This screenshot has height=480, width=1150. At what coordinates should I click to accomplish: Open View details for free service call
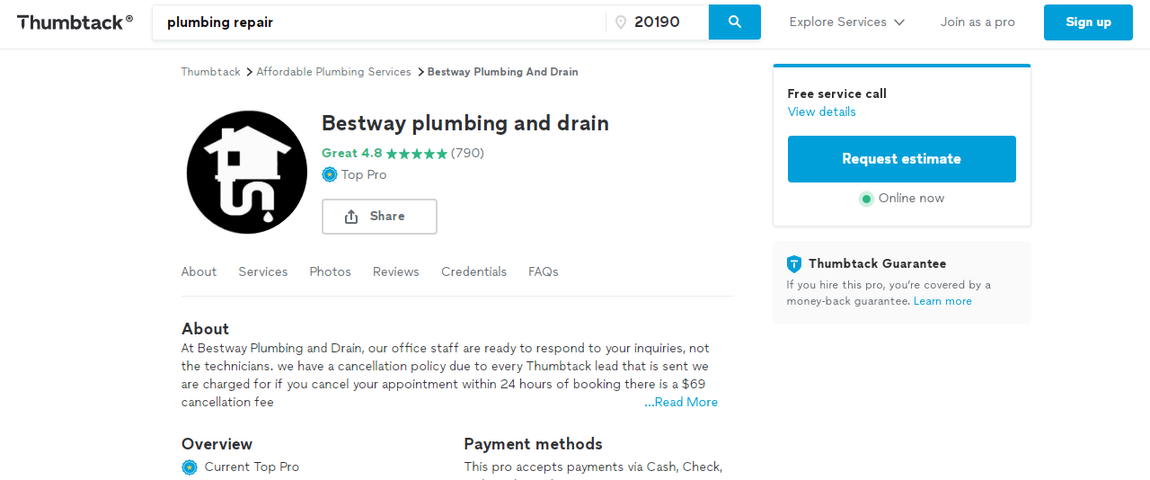click(821, 112)
